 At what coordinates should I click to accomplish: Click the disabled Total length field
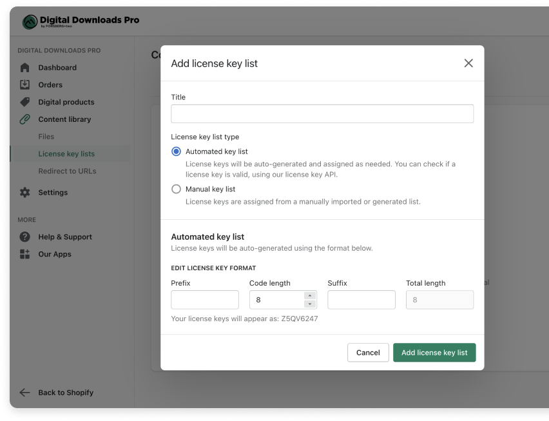tap(439, 299)
